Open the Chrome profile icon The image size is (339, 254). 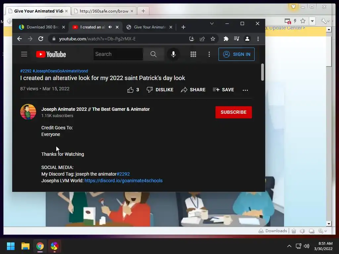pyautogui.click(x=247, y=39)
